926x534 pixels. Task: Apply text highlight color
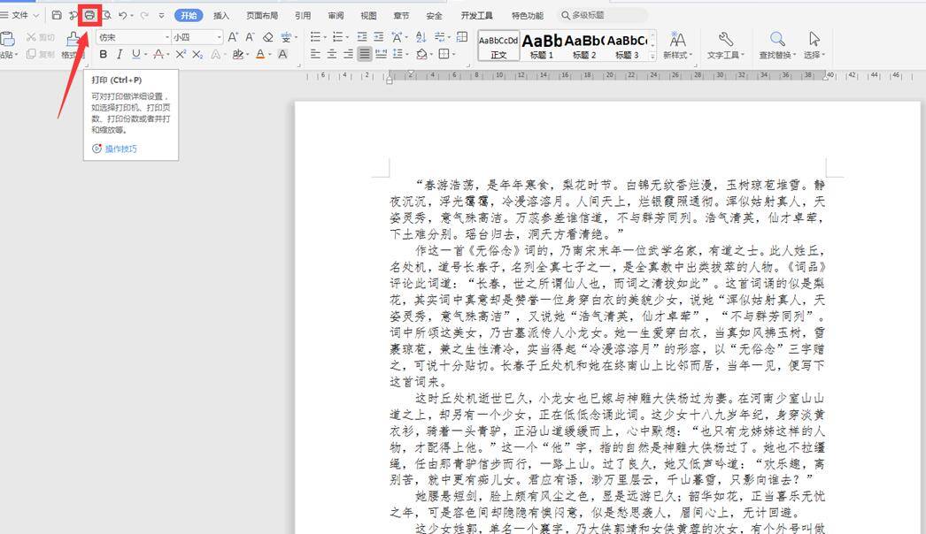pyautogui.click(x=237, y=54)
